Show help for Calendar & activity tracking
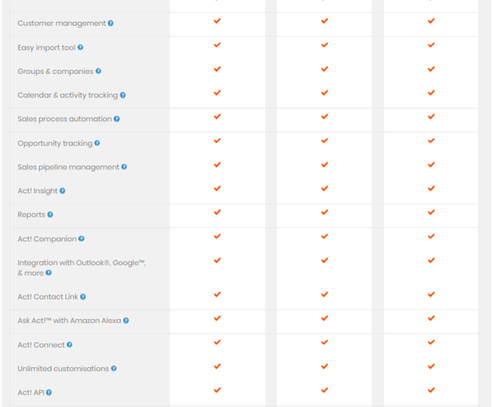The height and width of the screenshot is (407, 493). 123,95
